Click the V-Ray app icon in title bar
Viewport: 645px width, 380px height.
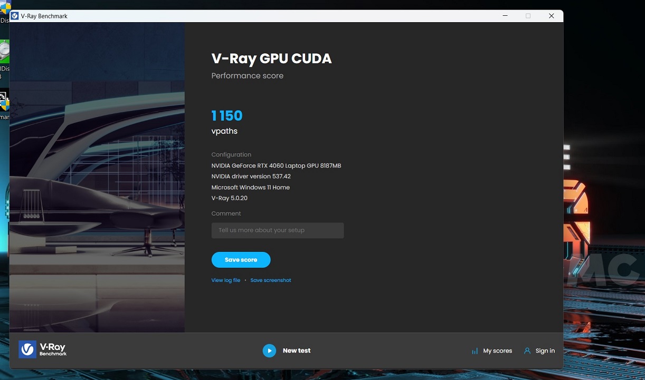coord(15,16)
